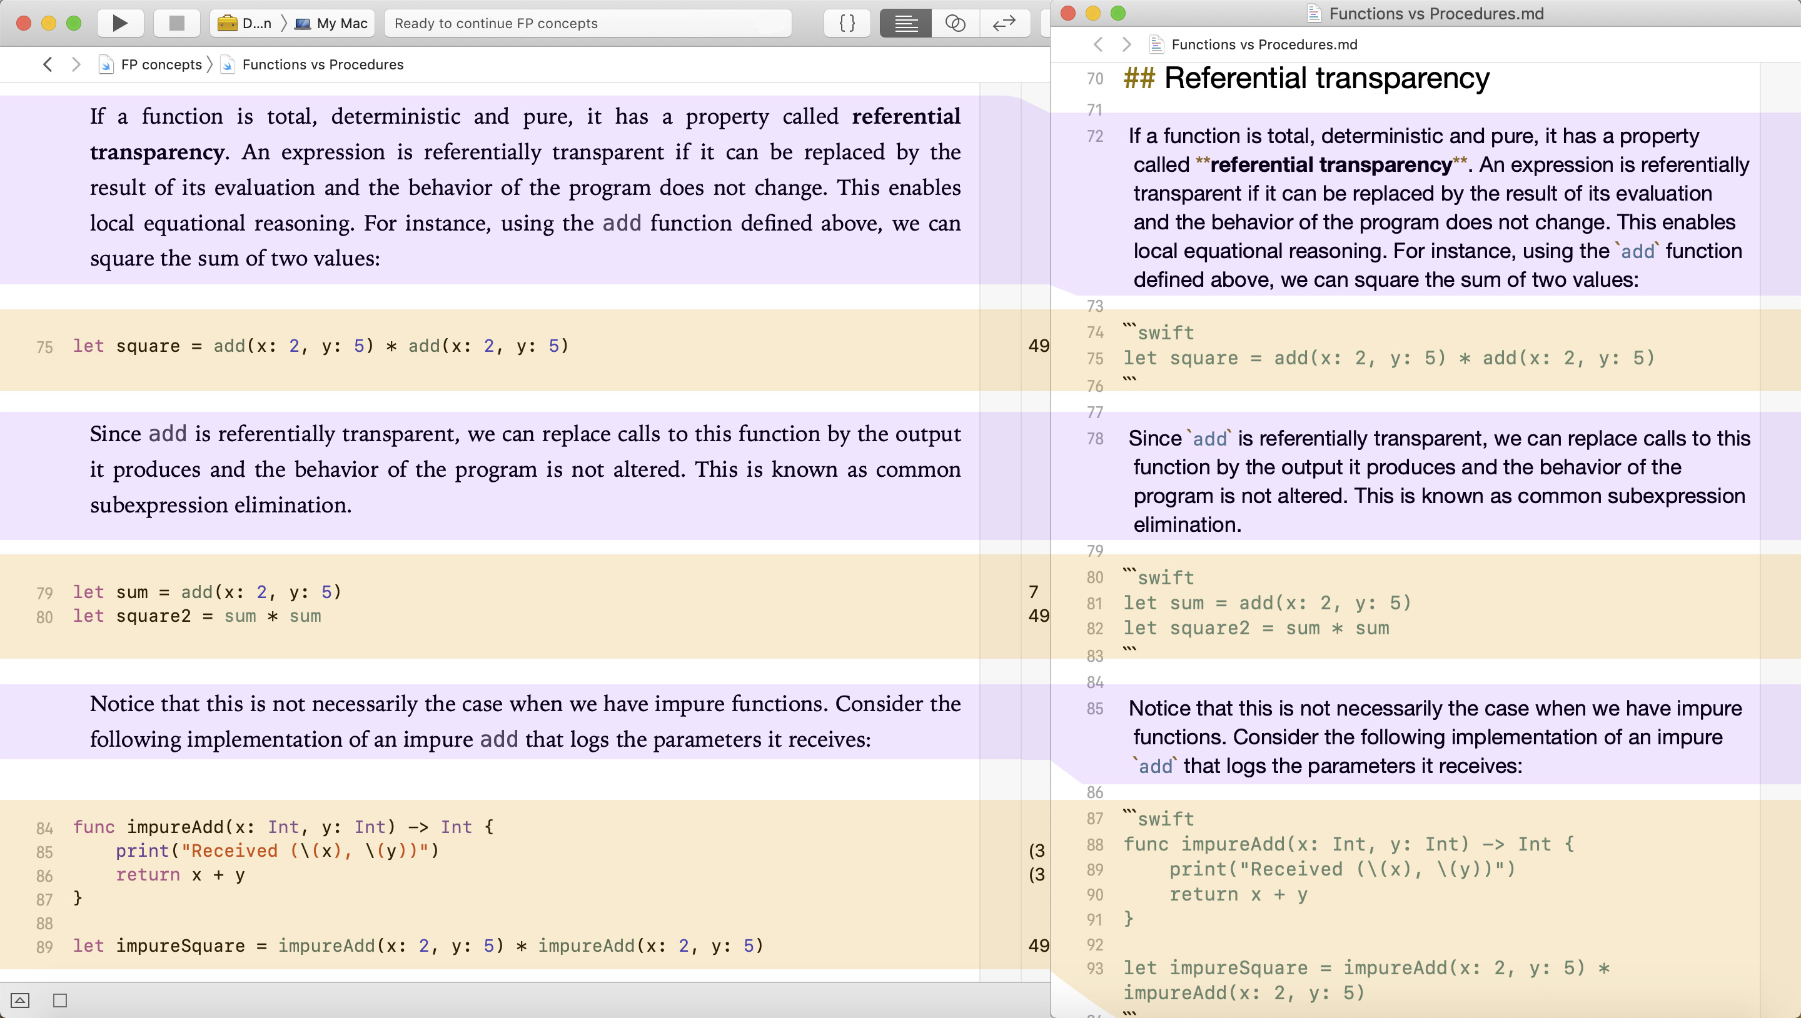Click the square button in the bottom bar
This screenshot has height=1018, width=1801.
coord(60,1001)
